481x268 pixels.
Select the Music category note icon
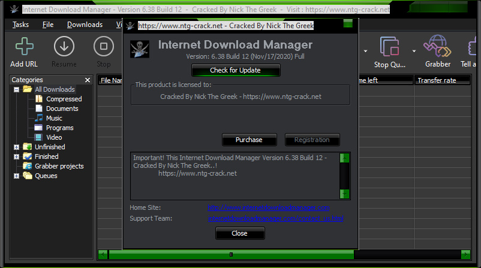coord(39,118)
